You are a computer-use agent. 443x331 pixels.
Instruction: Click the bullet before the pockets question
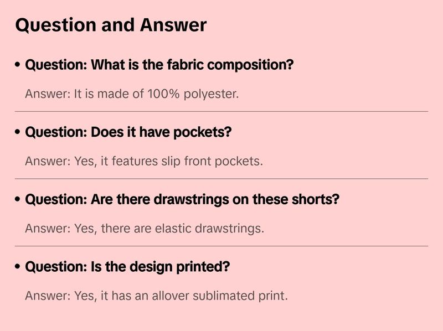click(18, 133)
